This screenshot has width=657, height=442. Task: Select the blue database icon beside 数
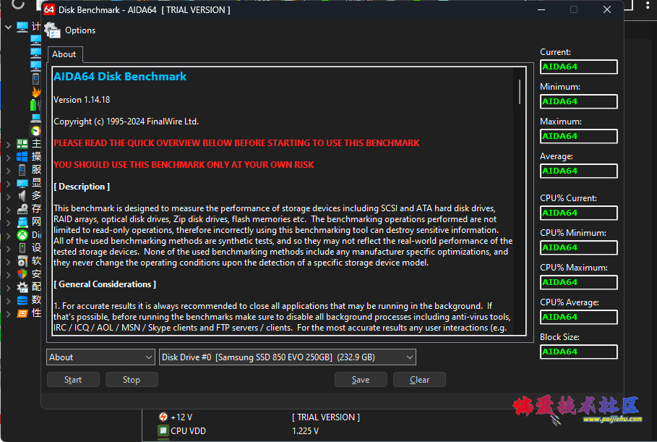pyautogui.click(x=22, y=300)
